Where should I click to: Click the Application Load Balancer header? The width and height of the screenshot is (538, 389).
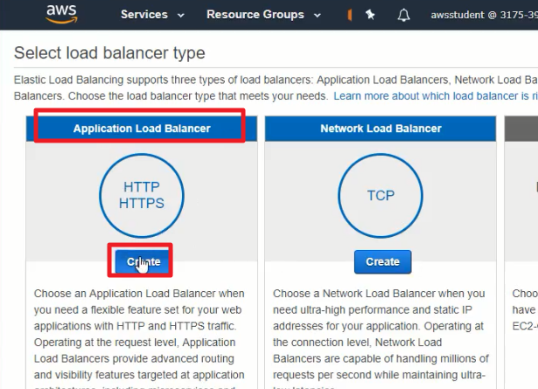(x=142, y=129)
